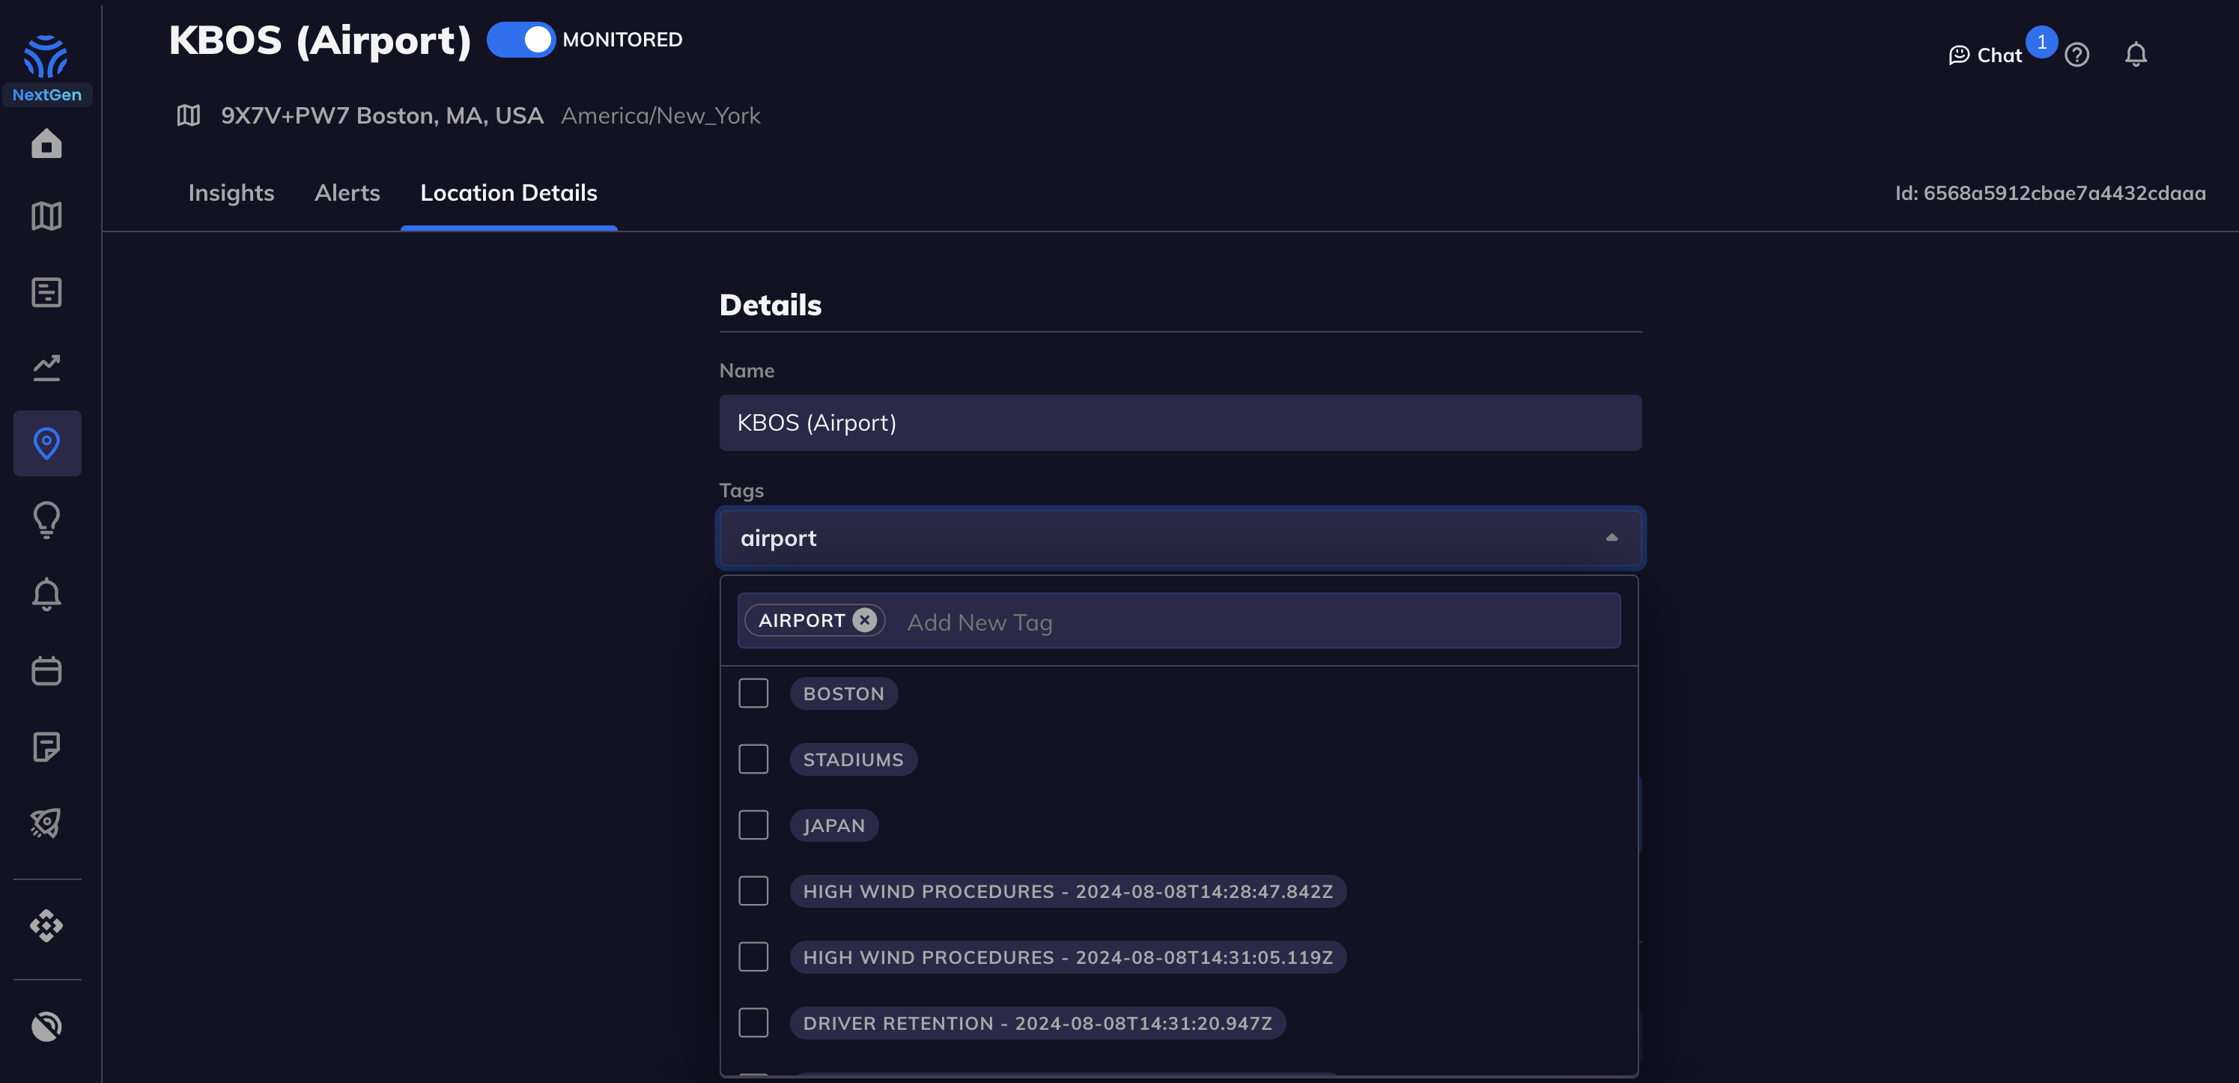Click the JAPAN tag label
This screenshot has height=1083, width=2239.
click(x=833, y=825)
